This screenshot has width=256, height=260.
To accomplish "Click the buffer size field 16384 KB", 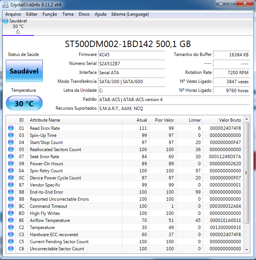I will coord(231,54).
